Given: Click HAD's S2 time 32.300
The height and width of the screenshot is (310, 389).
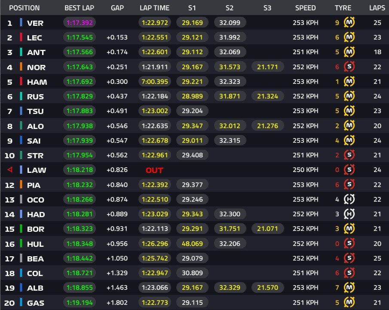Looking at the screenshot, I should coord(230,214).
